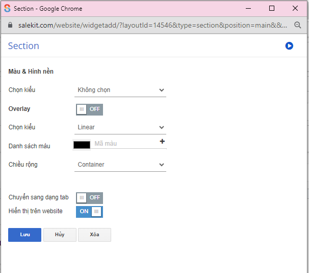Maximize the Section Chrome window

(x=272, y=8)
